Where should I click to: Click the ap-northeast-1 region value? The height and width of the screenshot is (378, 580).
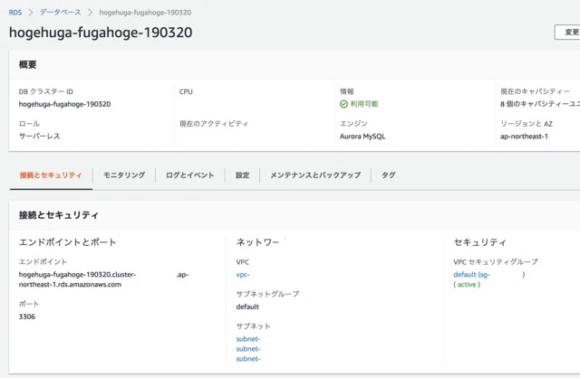pyautogui.click(x=524, y=137)
